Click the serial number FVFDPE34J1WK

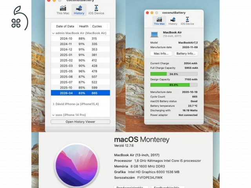click(x=150, y=177)
